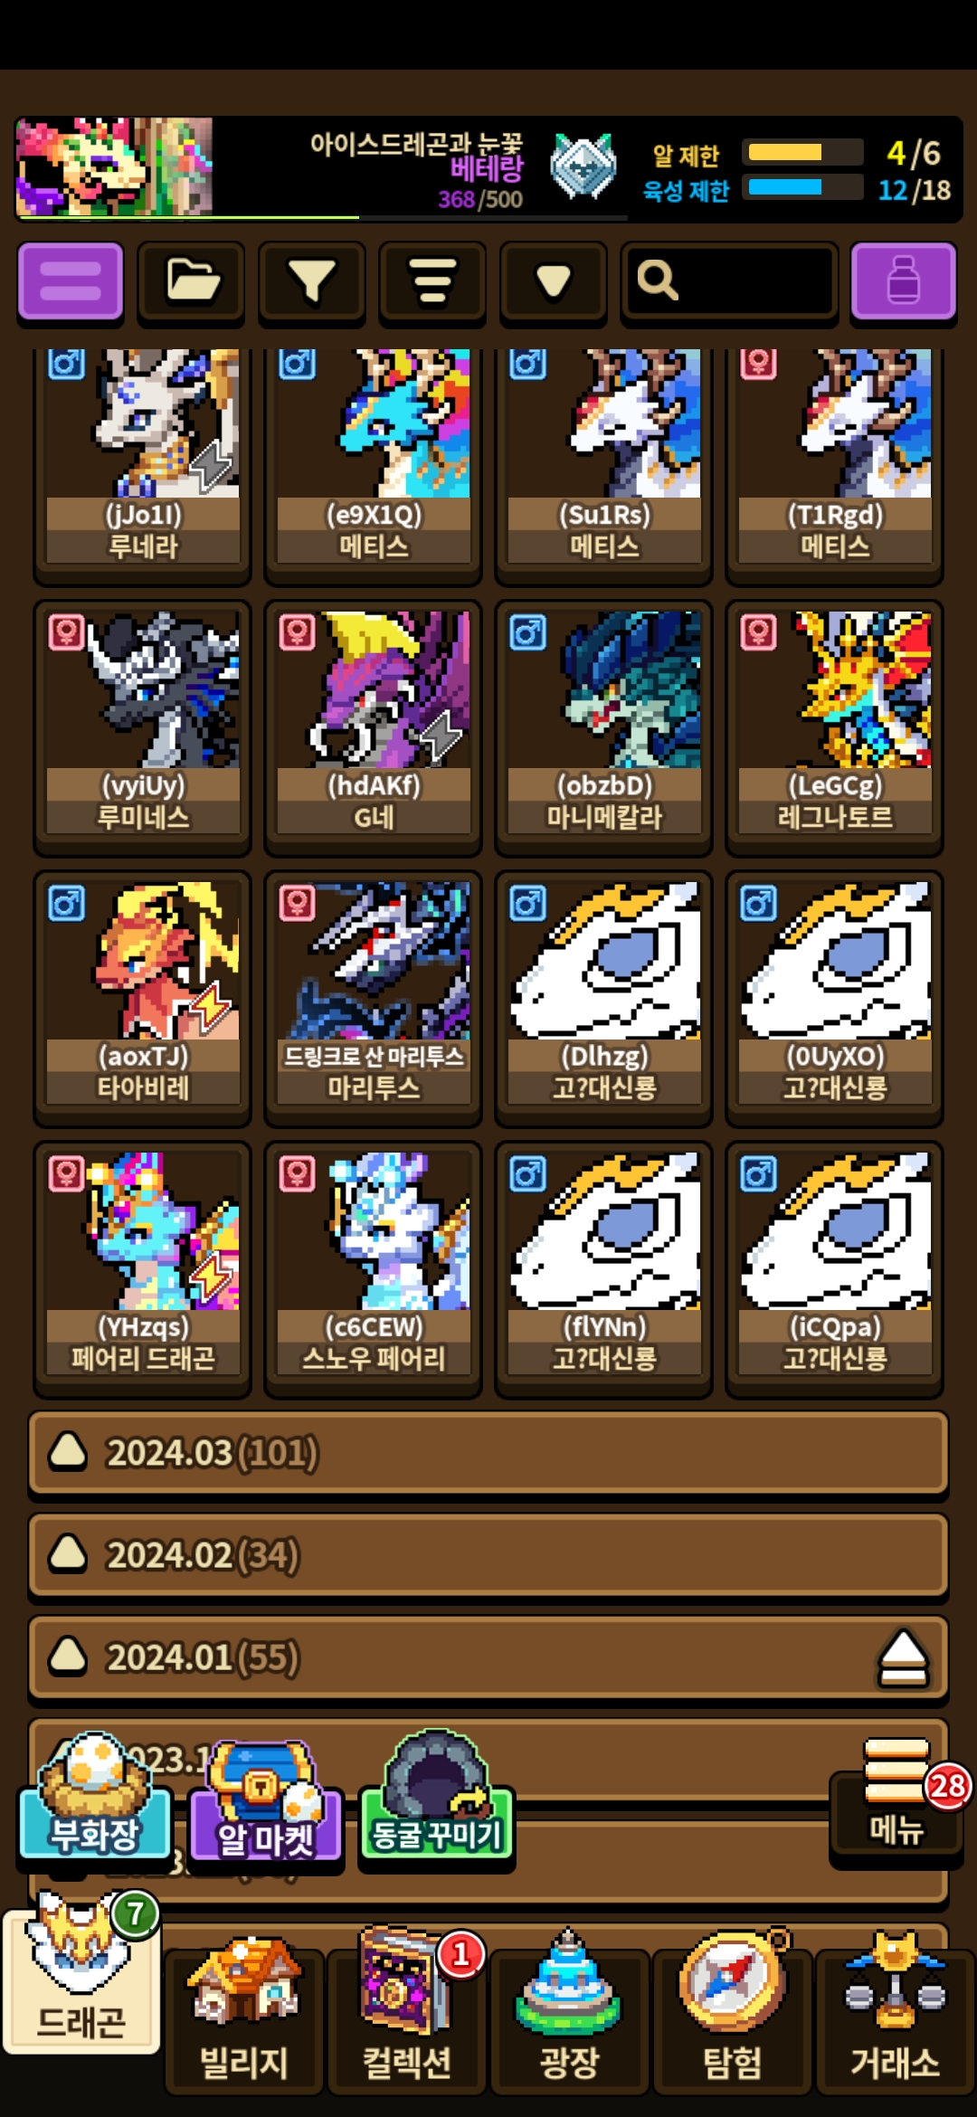
Task: Open the heart-shaped dropdown in toolbar
Action: coord(553,281)
